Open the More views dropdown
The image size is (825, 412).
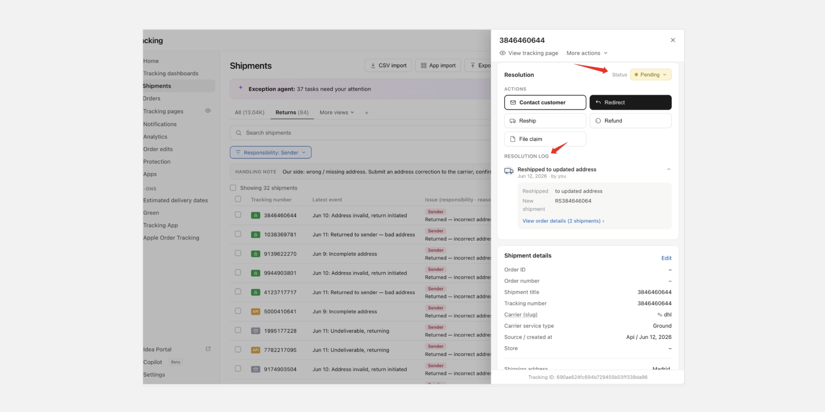337,112
